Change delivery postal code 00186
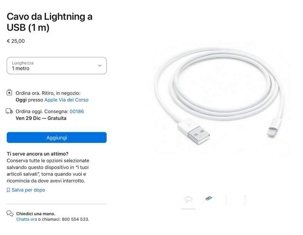 click(77, 112)
